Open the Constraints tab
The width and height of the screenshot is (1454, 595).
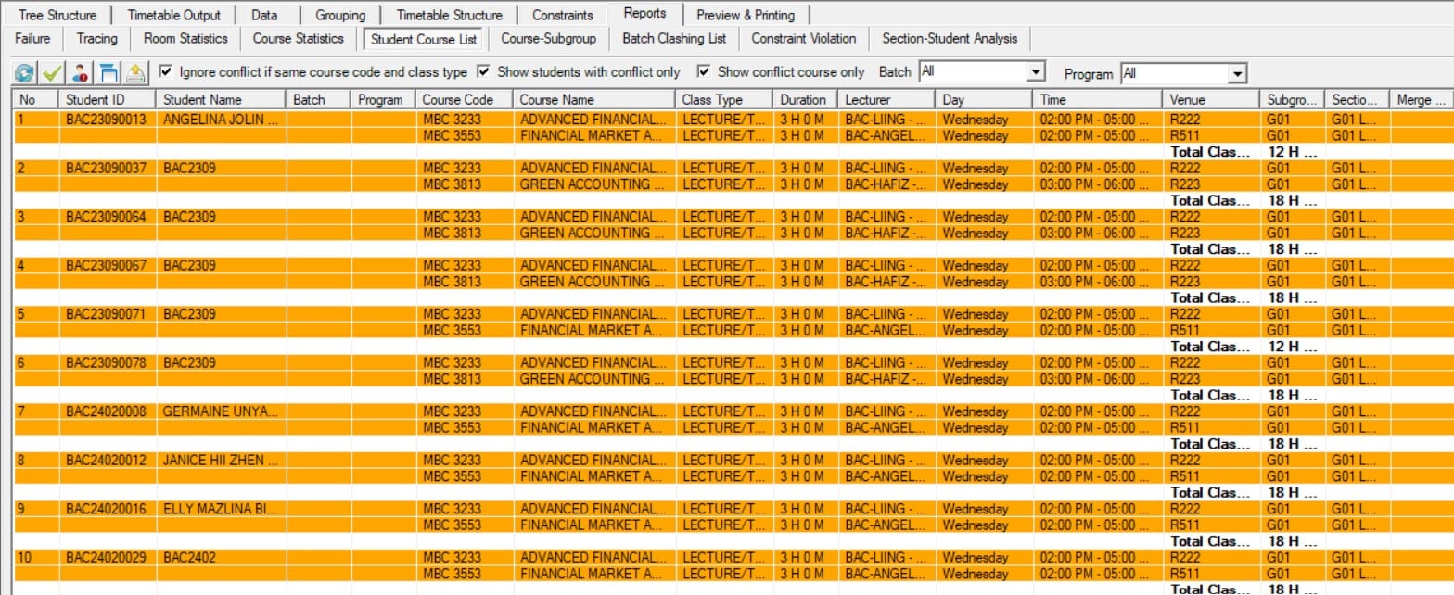(x=563, y=15)
